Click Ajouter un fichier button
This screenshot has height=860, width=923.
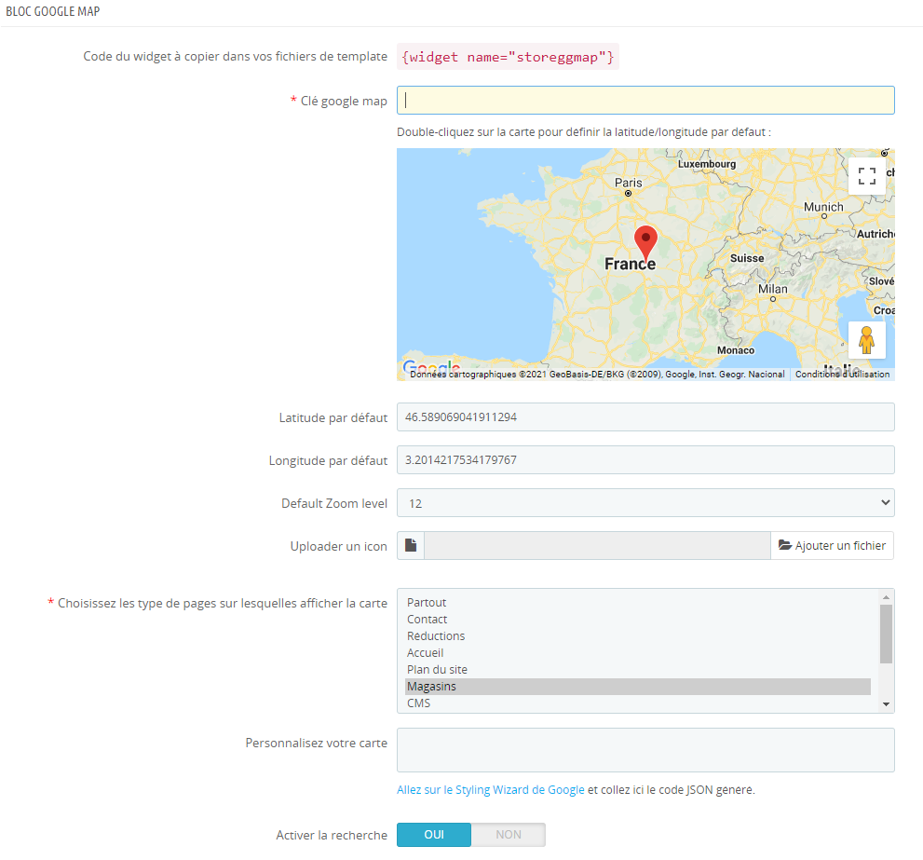[832, 545]
